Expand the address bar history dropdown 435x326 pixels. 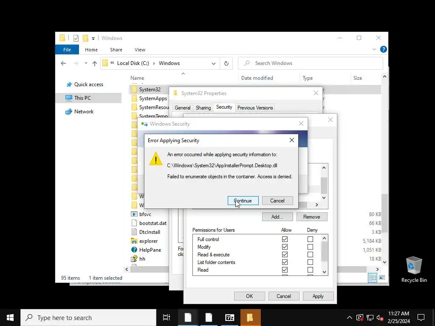(213, 64)
